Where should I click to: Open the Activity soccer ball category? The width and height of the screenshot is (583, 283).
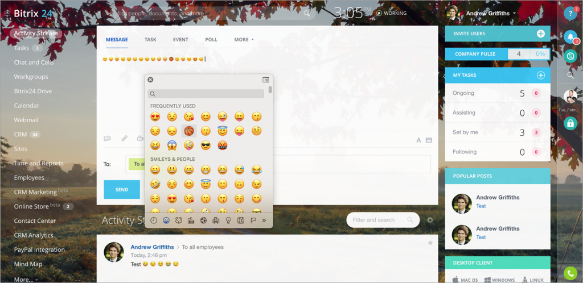click(203, 220)
